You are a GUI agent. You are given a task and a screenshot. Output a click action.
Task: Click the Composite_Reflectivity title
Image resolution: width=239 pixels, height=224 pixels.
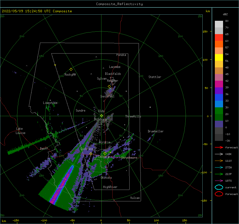pos(119,4)
